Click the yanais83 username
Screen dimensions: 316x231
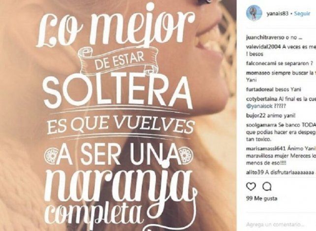[277, 14]
